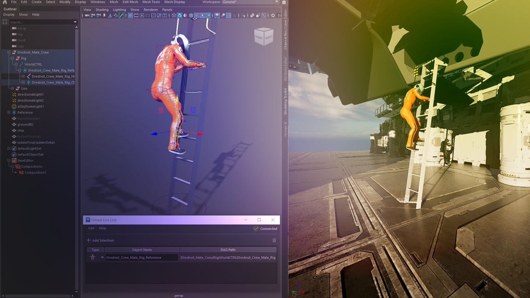Click the Outliner search field
This screenshot has width=530, height=298.
coord(41,22)
